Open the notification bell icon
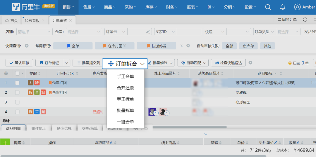The width and height of the screenshot is (316, 157). click(282, 7)
